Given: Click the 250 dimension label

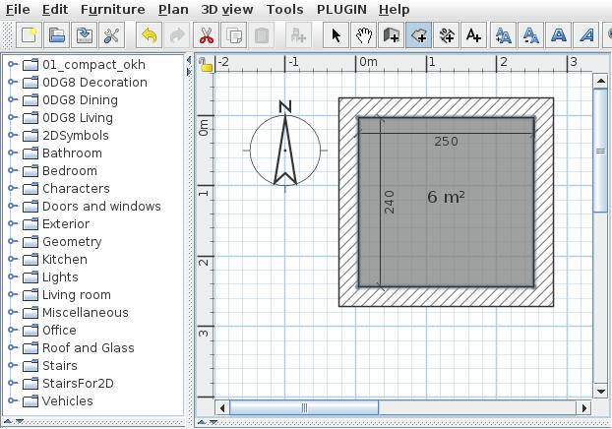Looking at the screenshot, I should (446, 141).
